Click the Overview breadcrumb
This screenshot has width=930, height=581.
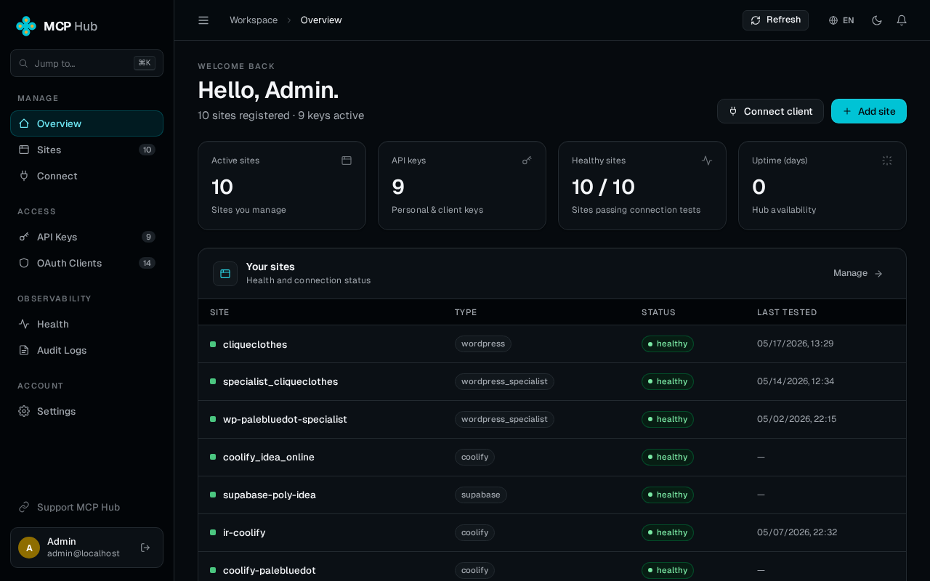coord(321,20)
